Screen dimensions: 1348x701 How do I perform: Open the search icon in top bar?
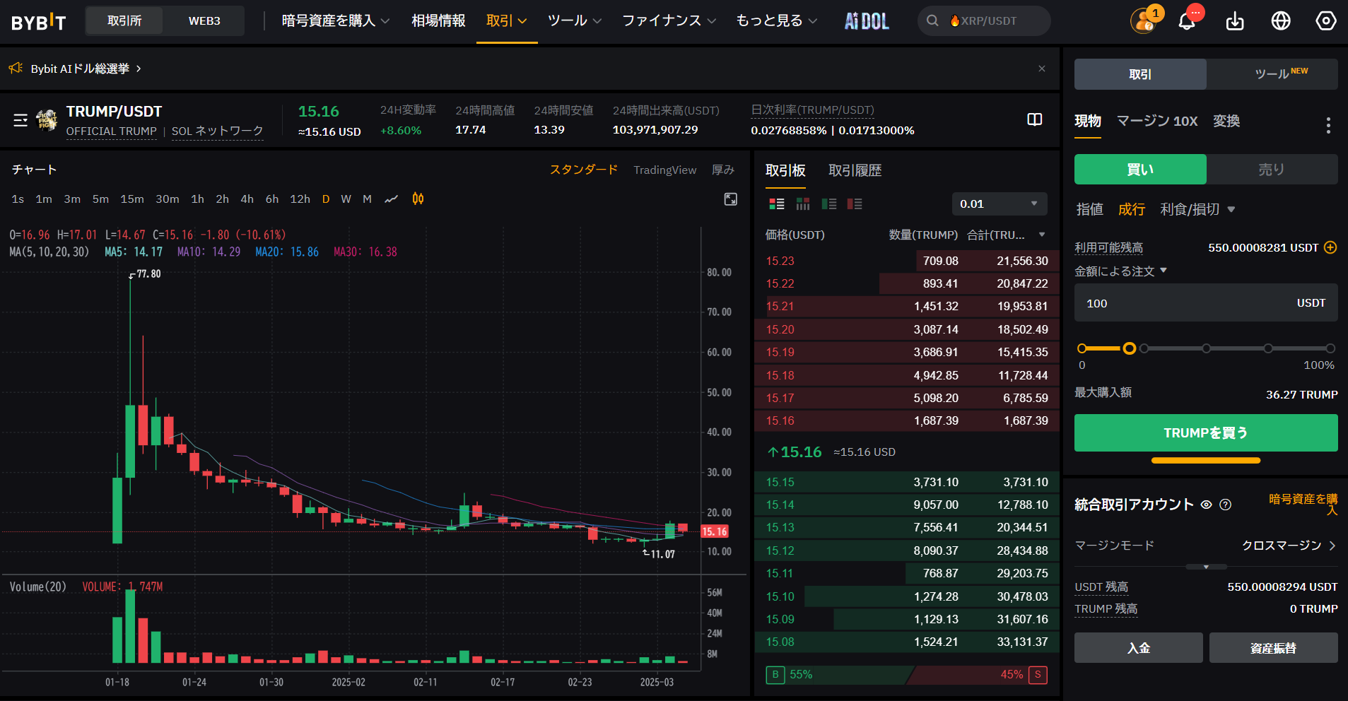[x=933, y=21]
